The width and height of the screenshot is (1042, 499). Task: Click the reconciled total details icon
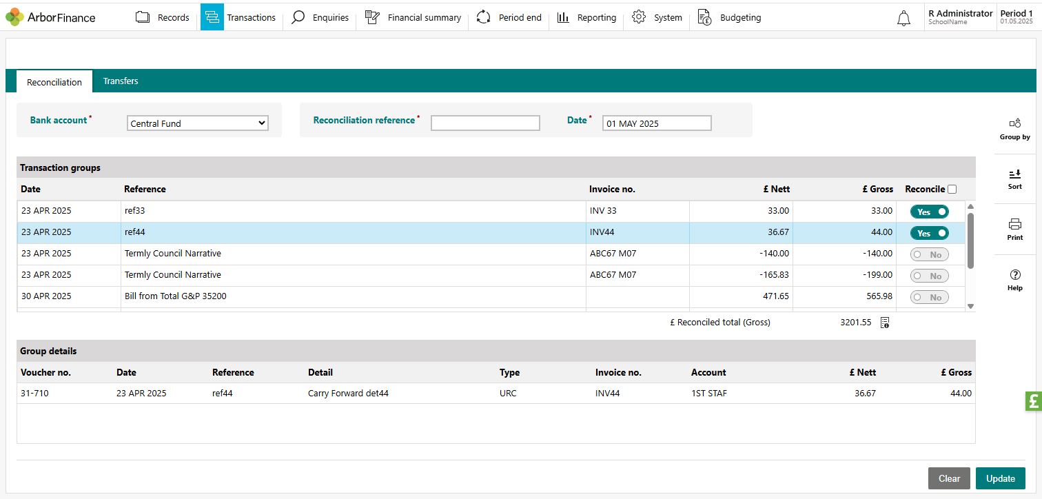[x=885, y=323]
